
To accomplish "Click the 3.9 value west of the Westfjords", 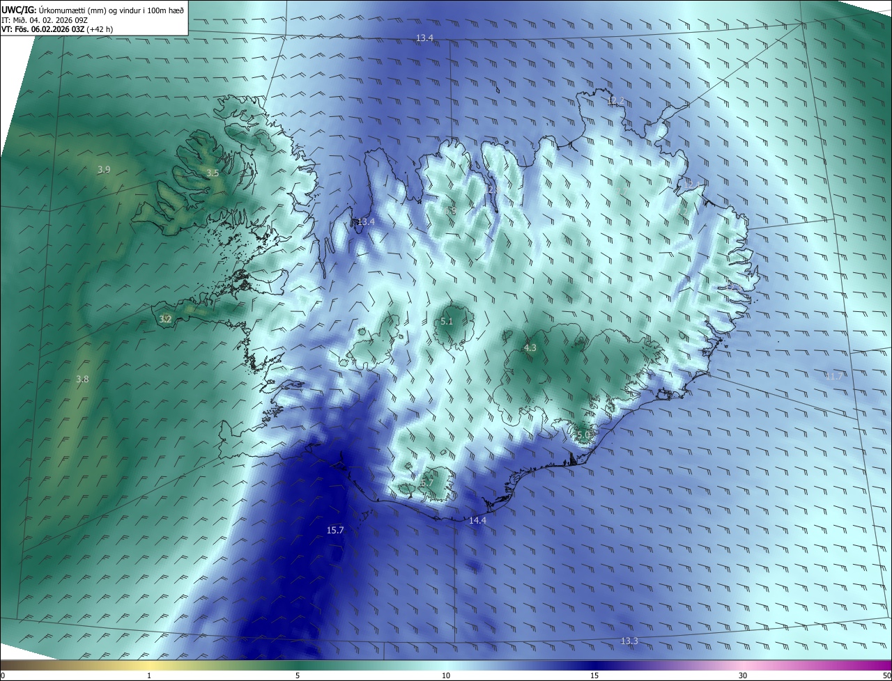I will coord(104,170).
